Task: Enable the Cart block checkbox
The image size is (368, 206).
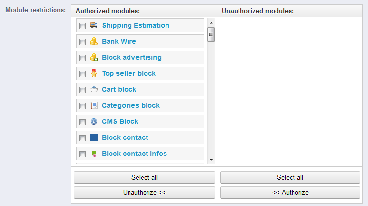Action: click(82, 90)
